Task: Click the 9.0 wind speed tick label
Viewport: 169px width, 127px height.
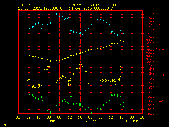Action: tap(152, 65)
